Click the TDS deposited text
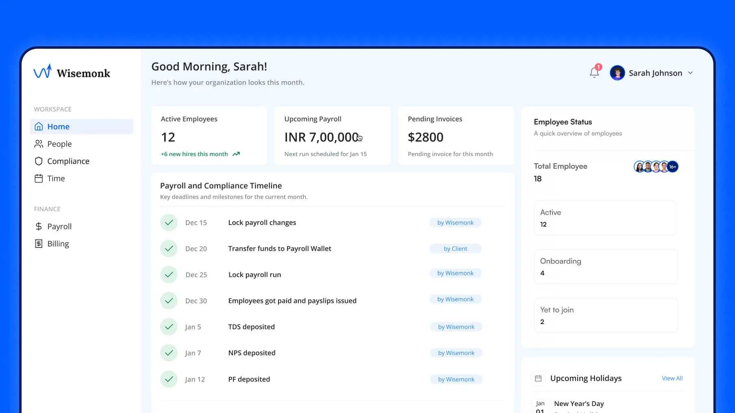Screen dimensions: 735x413 (x=251, y=327)
